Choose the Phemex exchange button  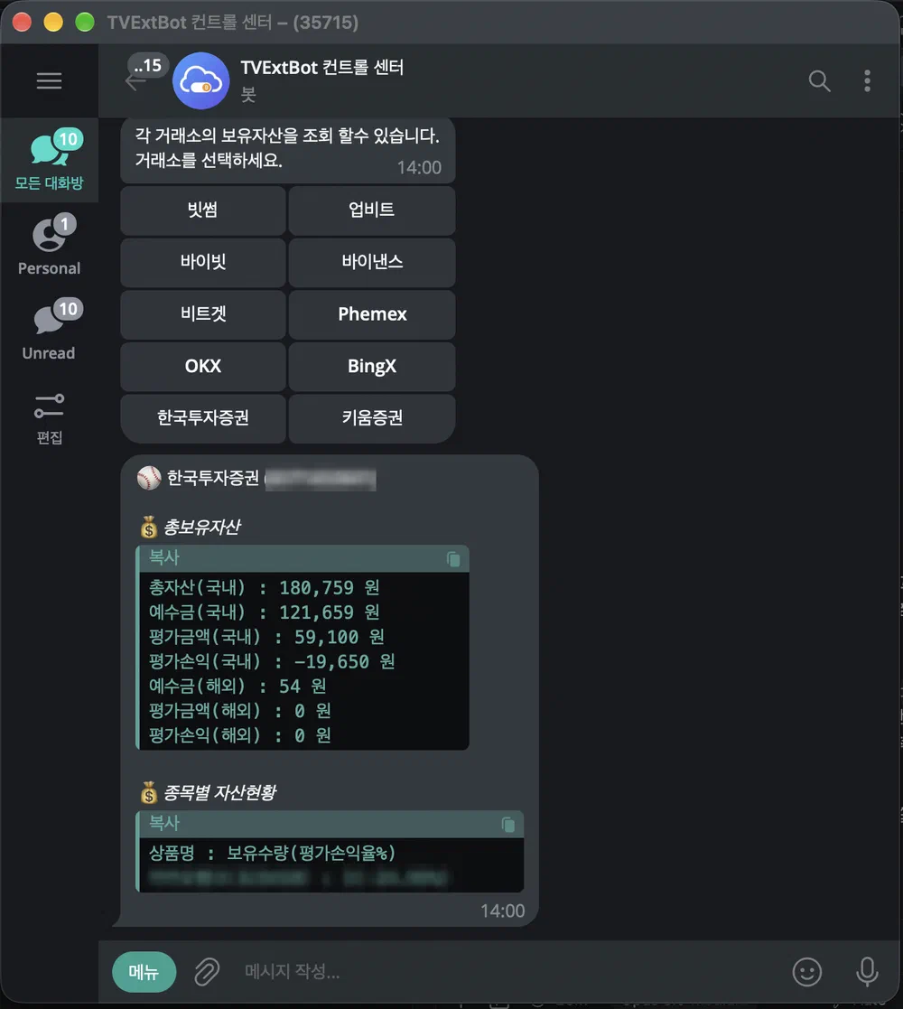pos(372,314)
